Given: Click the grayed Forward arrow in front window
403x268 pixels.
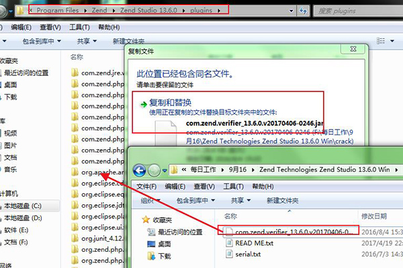Looking at the screenshot, I should (x=154, y=170).
